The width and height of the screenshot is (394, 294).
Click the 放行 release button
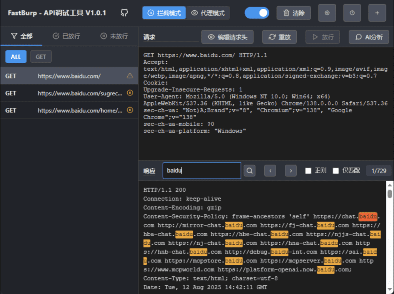[323, 37]
